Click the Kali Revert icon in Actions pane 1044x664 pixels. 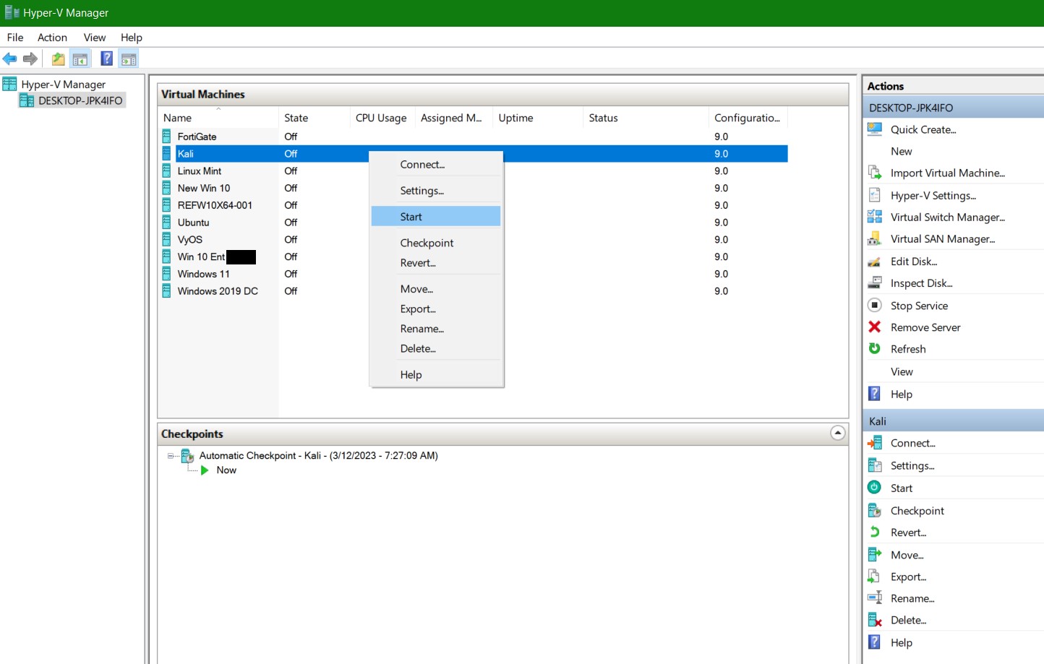875,533
